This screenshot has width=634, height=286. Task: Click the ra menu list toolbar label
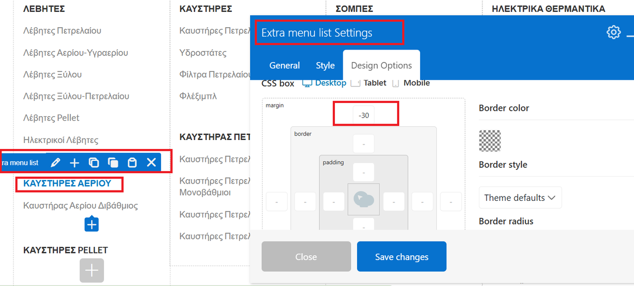pyautogui.click(x=20, y=162)
